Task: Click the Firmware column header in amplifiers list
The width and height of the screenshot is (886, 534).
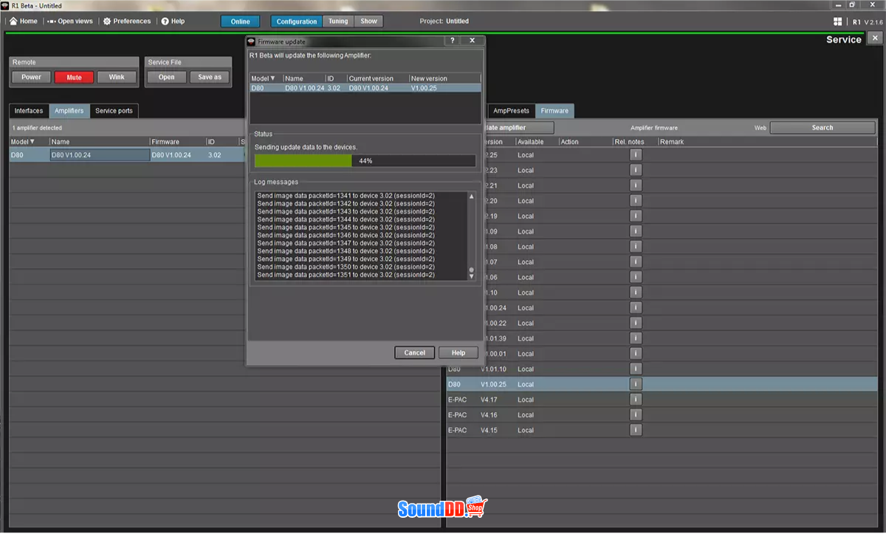Action: tap(177, 141)
